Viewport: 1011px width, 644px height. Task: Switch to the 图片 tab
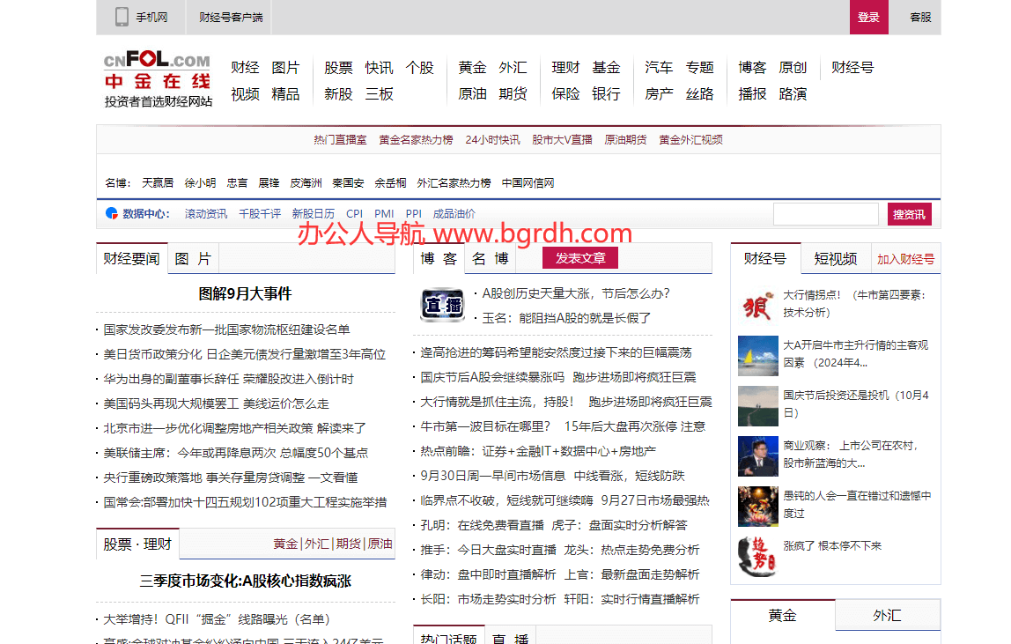(191, 257)
